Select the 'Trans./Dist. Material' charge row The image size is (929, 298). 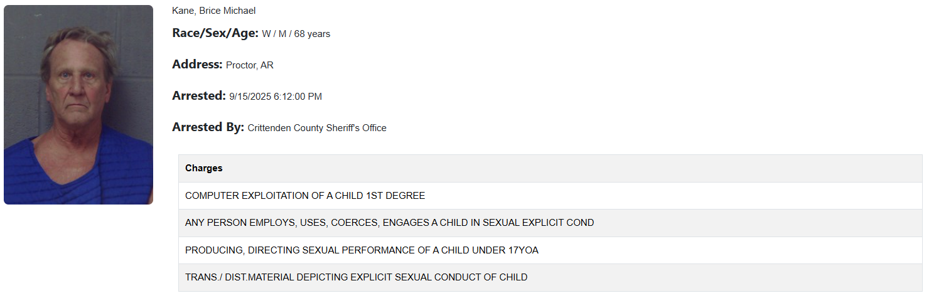point(356,277)
